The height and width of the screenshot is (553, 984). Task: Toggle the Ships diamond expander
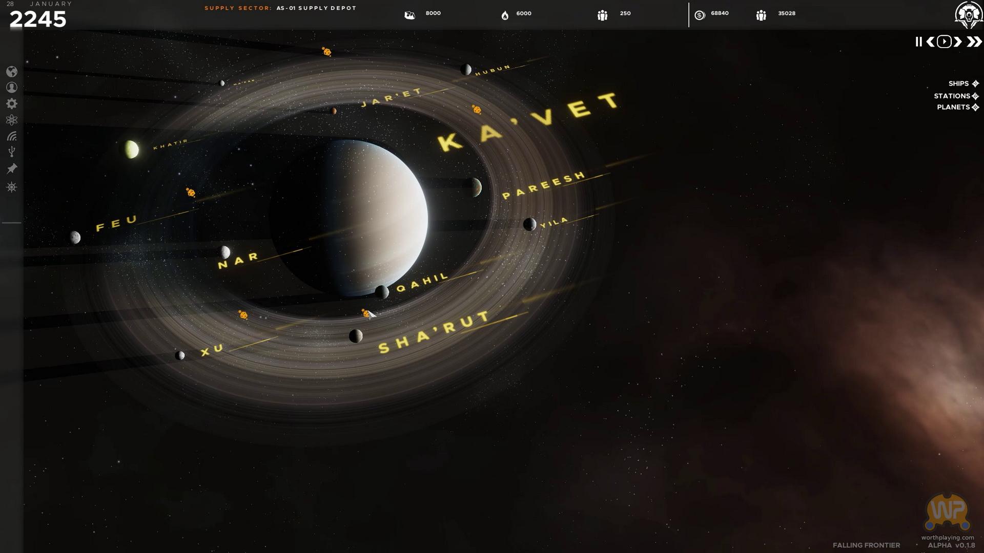[x=975, y=83]
